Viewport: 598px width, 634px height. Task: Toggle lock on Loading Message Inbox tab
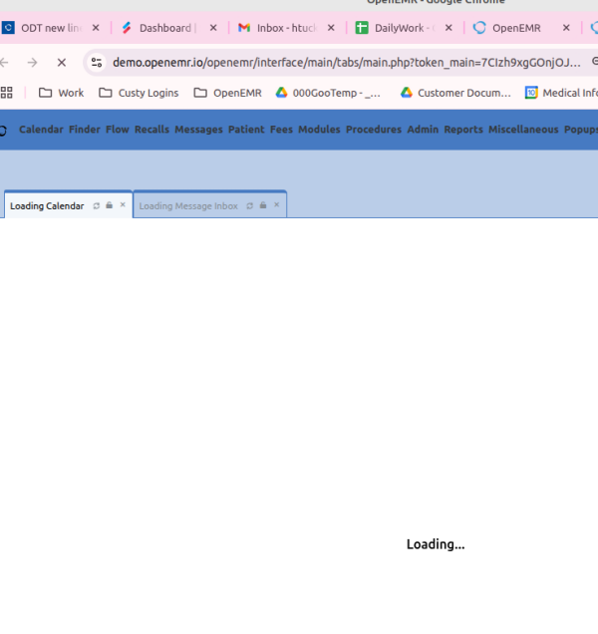point(263,206)
